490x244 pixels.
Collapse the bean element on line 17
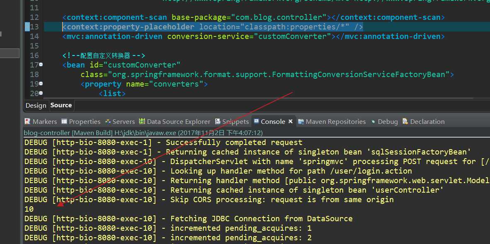(x=41, y=64)
